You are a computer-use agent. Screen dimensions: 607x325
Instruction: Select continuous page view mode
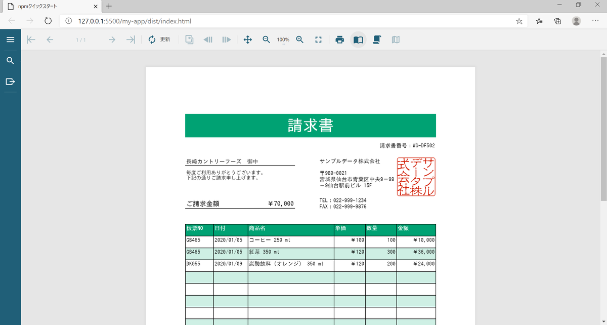click(376, 39)
